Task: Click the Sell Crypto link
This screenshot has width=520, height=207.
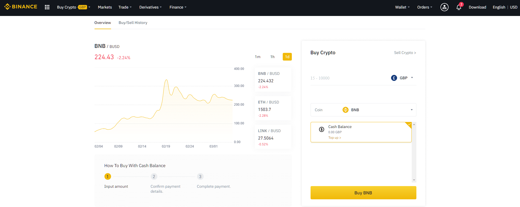Action: 405,53
